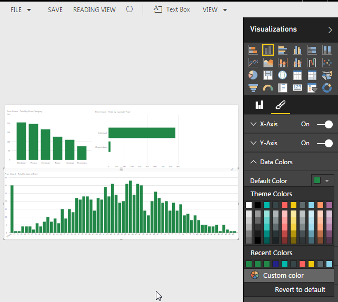Image resolution: width=338 pixels, height=302 pixels.
Task: Select the multi-row card visualization
Action: (282, 88)
